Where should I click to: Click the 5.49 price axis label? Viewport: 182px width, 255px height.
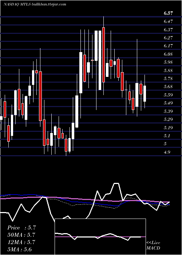click(x=168, y=103)
